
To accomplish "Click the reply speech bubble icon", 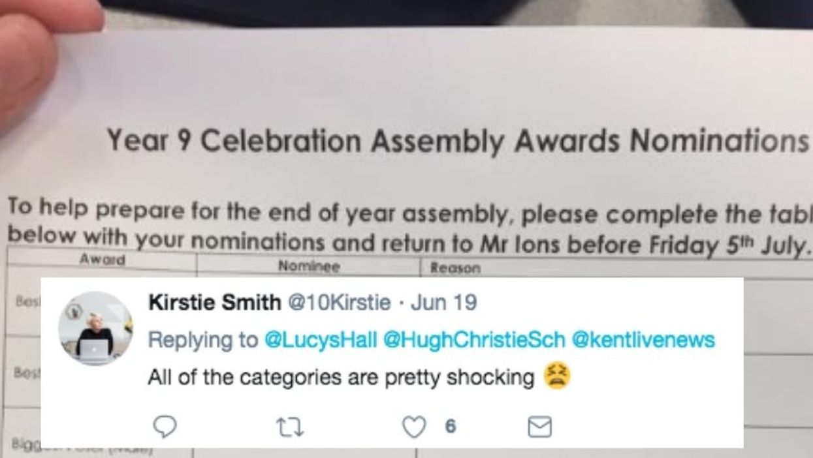I will [x=165, y=427].
